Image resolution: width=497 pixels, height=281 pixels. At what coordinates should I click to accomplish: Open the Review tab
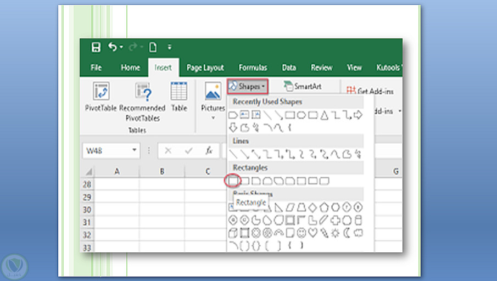pos(321,68)
